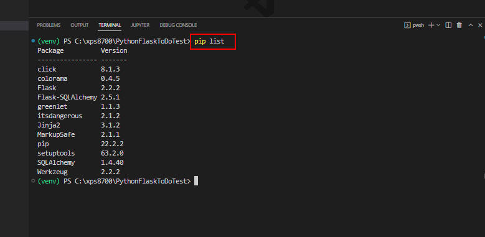Click the 'Werkzeug' package name
Viewport: 485px width, 237px height.
click(52, 172)
